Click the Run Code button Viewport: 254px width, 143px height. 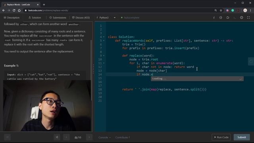click(221, 137)
